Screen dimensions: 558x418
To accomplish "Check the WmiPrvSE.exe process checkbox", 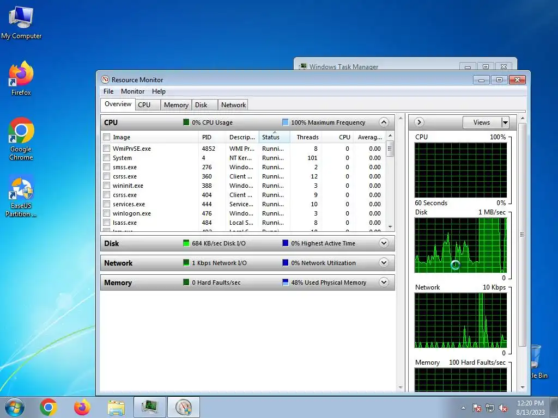I will 106,148.
